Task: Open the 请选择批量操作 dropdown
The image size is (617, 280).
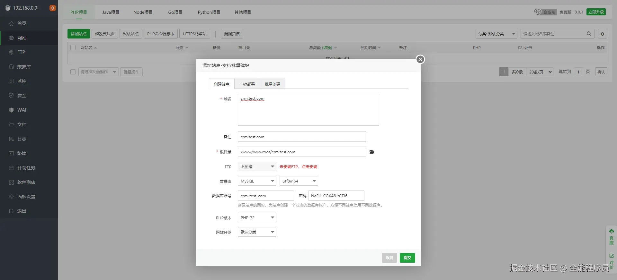Action: click(x=98, y=72)
